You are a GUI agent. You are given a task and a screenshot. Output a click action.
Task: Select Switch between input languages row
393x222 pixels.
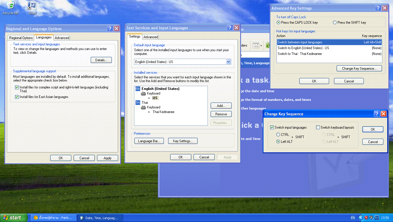329,42
